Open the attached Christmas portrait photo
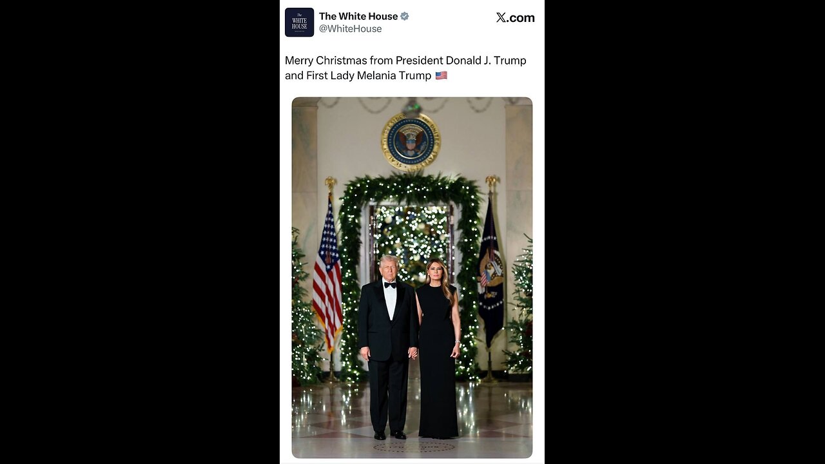Viewport: 825px width, 464px height. (x=412, y=277)
